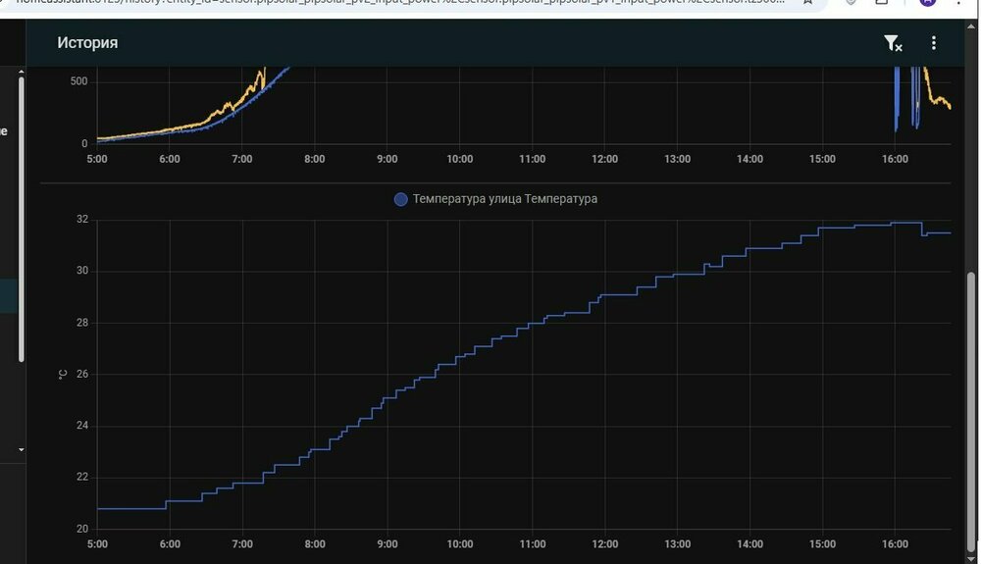Toggle Температура улица series in legend

504,199
